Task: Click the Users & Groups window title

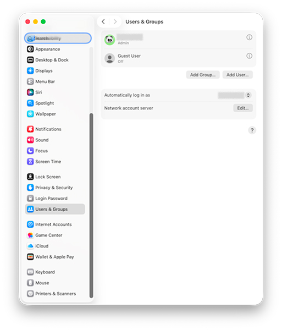Action: coord(144,21)
